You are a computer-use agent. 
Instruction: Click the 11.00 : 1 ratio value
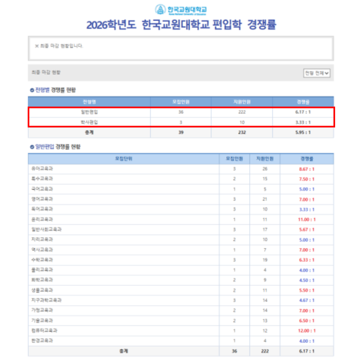tap(307, 220)
